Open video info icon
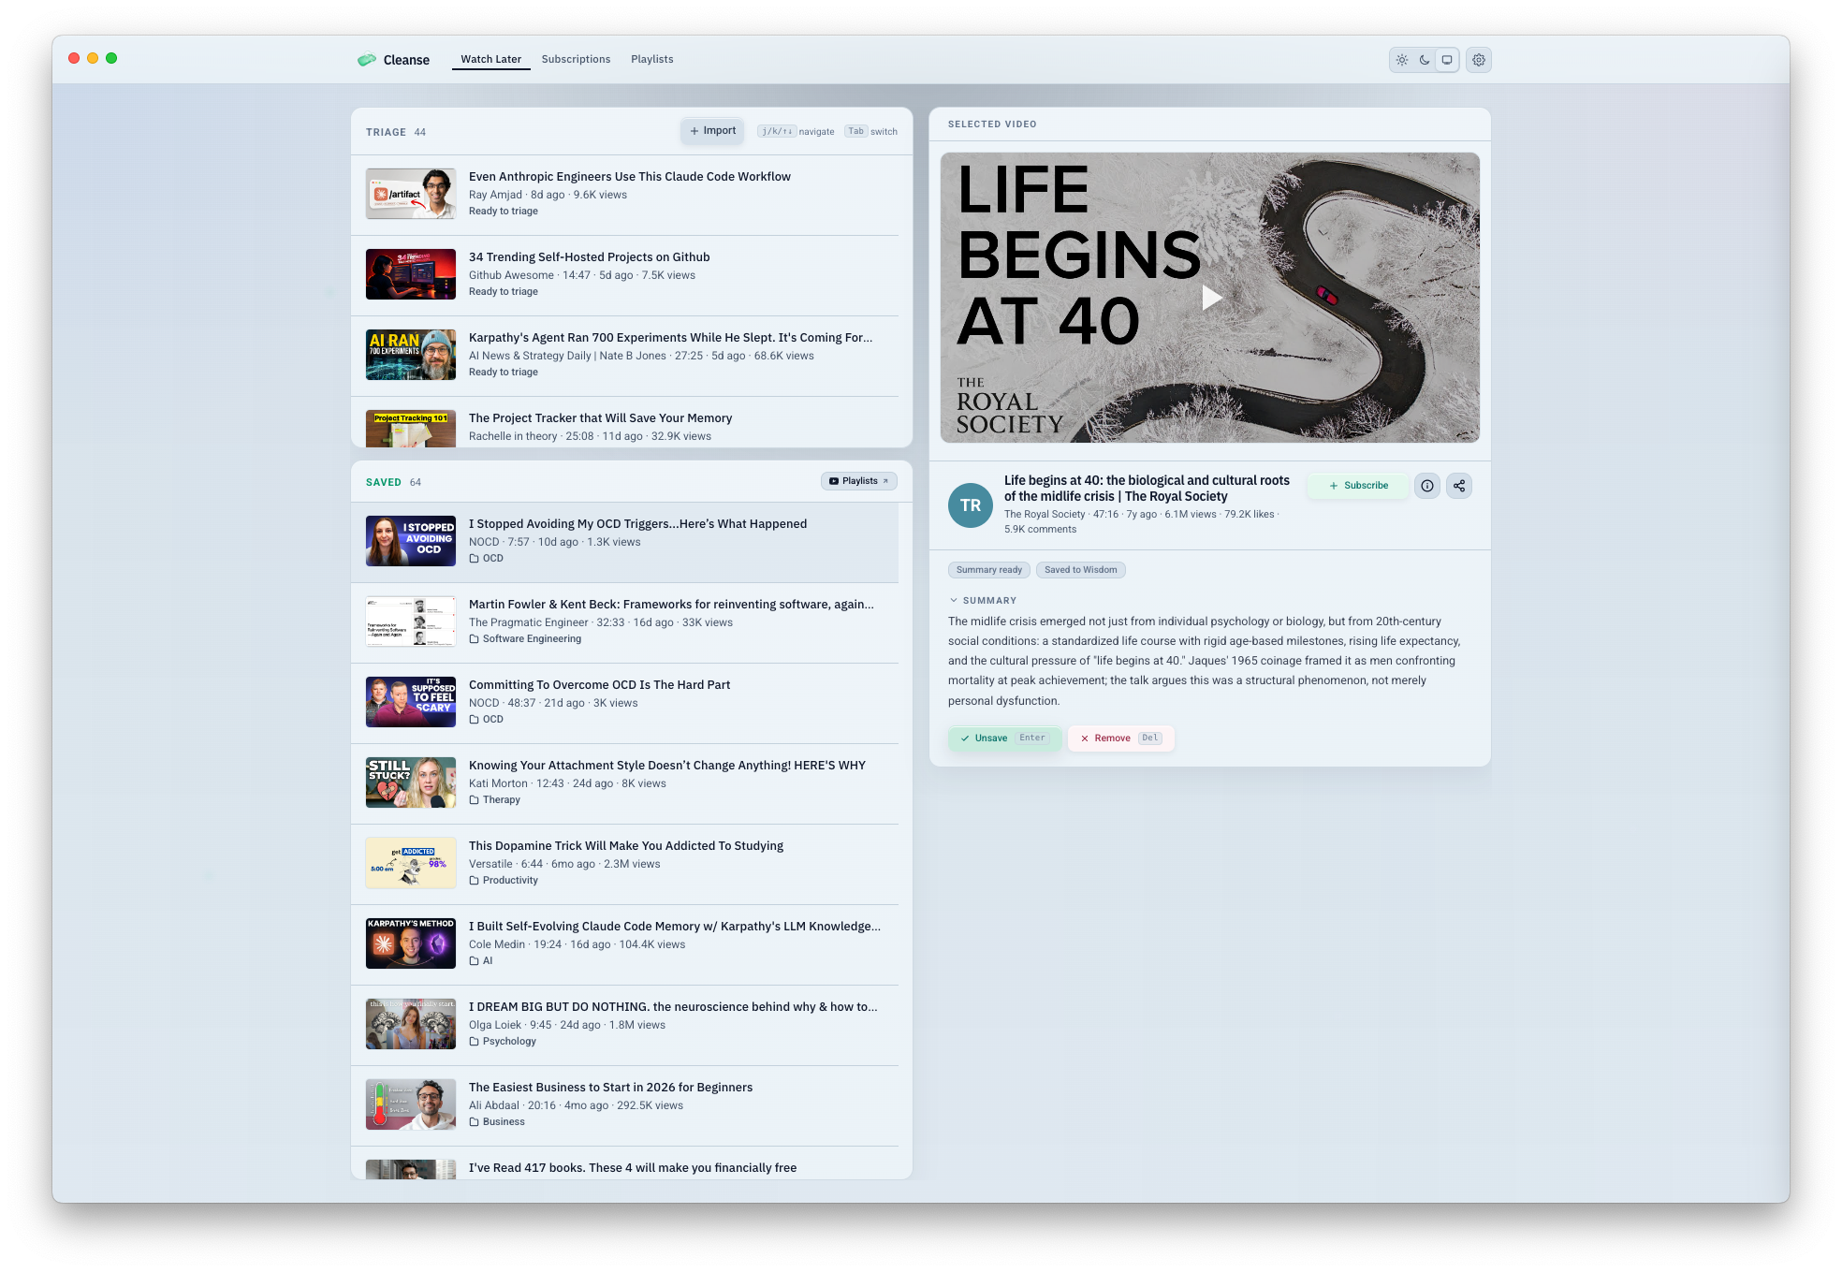The image size is (1842, 1272). [x=1426, y=486]
